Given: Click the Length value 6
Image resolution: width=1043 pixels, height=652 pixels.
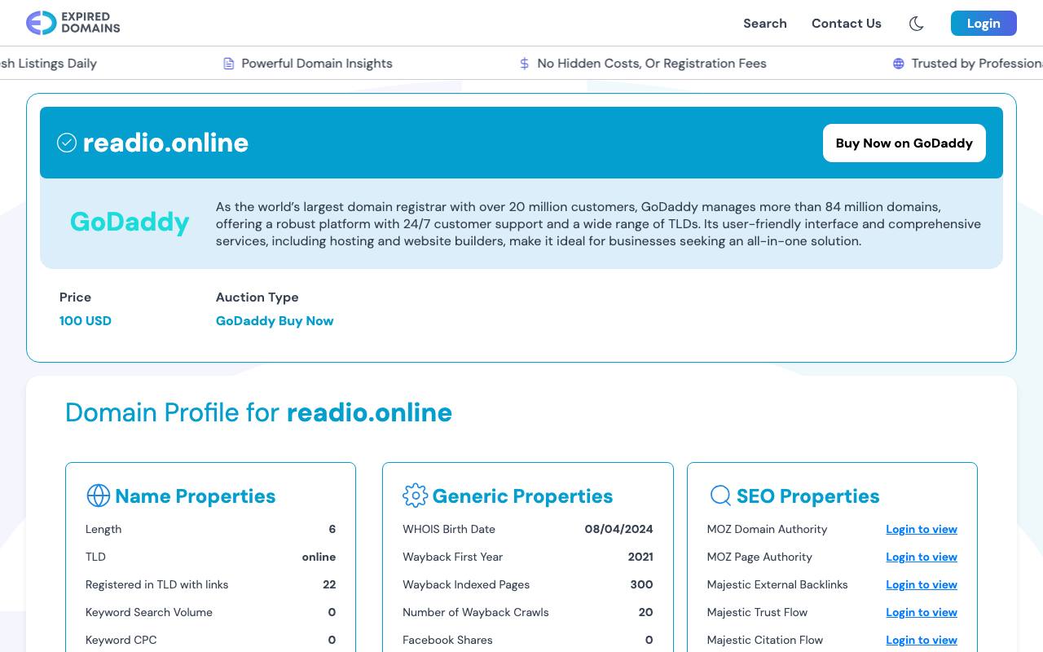Looking at the screenshot, I should [332, 529].
